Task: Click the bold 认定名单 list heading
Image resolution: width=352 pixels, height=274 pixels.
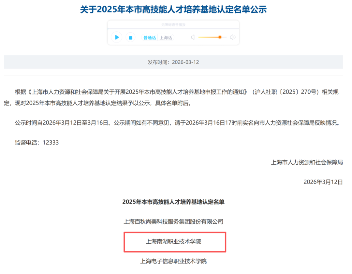Action: coord(173,202)
